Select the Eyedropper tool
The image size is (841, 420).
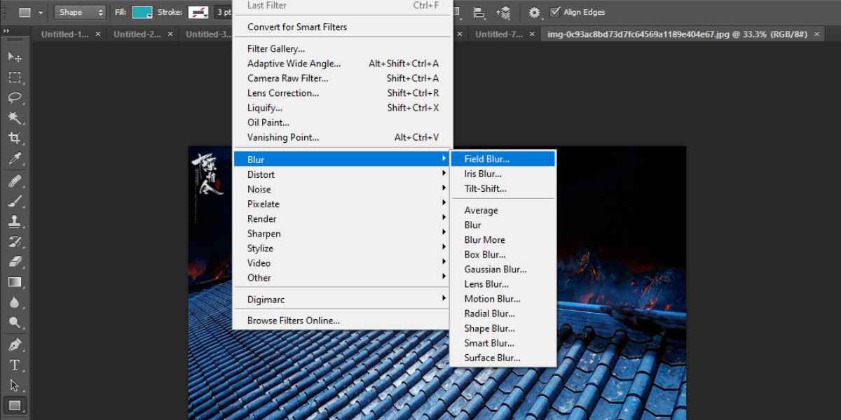tap(15, 159)
